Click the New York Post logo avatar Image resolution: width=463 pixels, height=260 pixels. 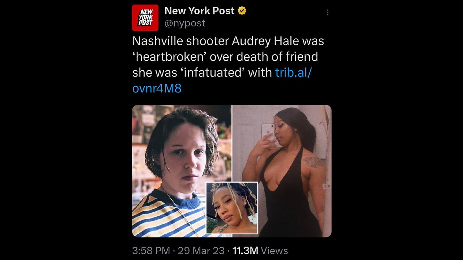click(x=145, y=17)
